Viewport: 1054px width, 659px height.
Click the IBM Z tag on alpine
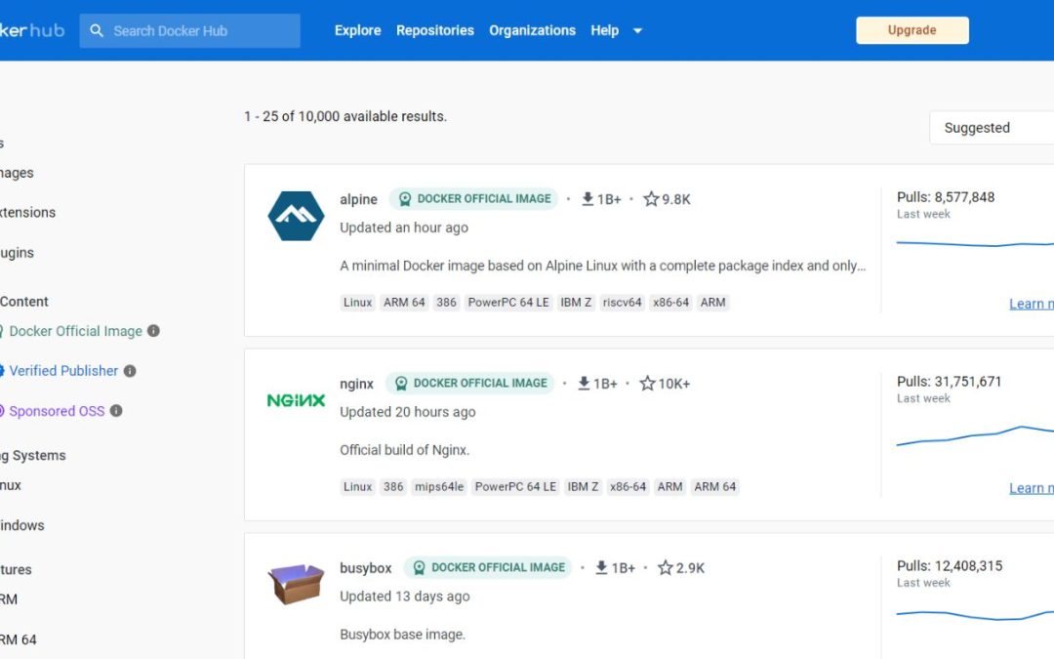[x=576, y=303]
